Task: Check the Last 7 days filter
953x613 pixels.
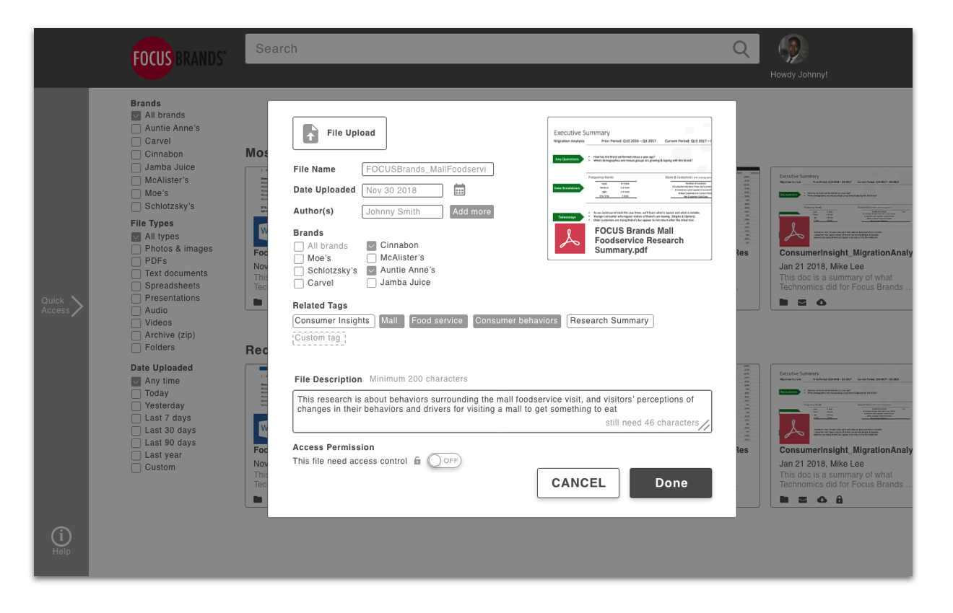Action: pos(136,418)
